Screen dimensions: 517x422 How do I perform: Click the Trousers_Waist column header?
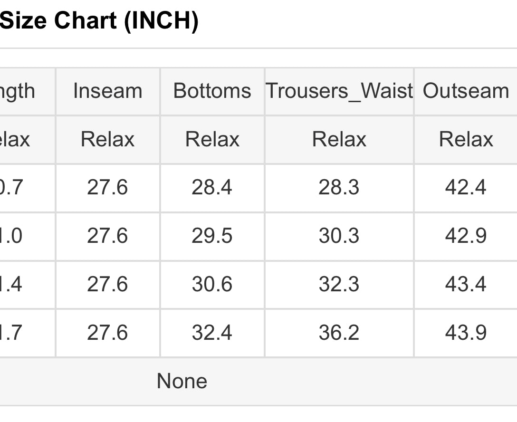click(x=339, y=91)
